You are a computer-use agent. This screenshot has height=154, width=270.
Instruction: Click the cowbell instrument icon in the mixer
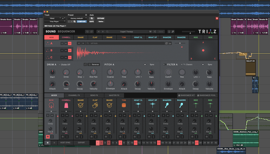[x=66, y=106]
